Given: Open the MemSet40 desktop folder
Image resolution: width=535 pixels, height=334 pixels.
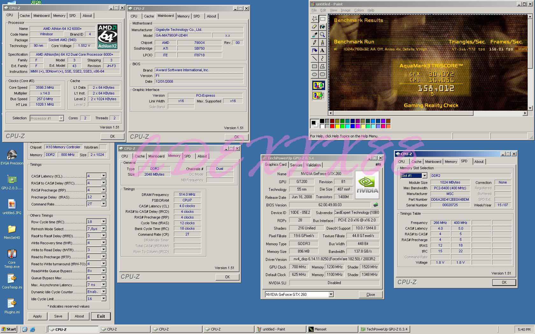Looking at the screenshot, I should [12, 232].
